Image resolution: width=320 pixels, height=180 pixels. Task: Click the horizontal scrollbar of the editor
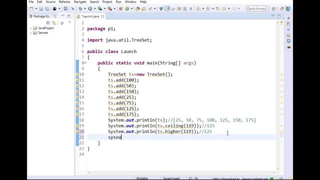click(x=181, y=172)
